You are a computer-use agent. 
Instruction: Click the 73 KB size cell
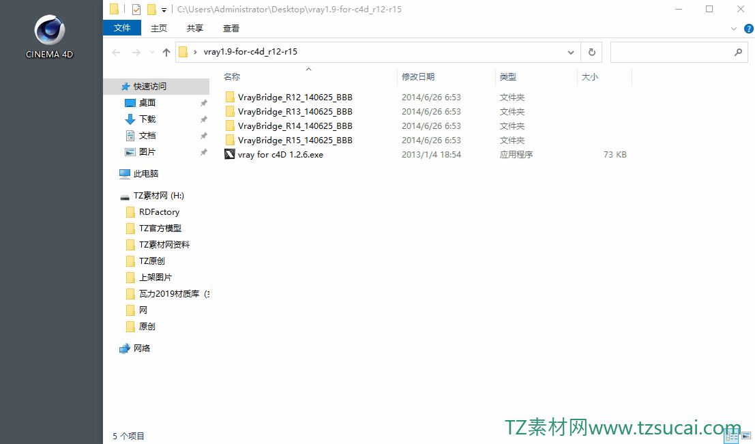[x=615, y=155]
